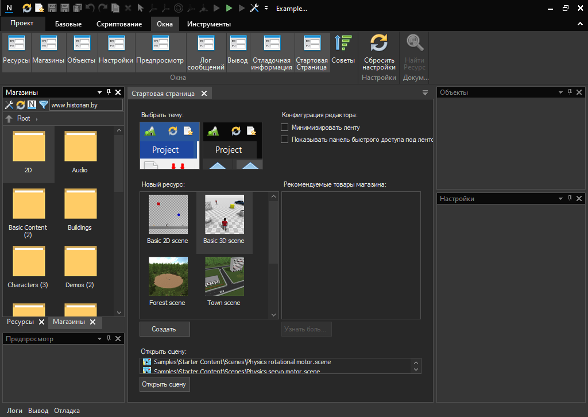588x417 pixels.
Task: Click the new resource icon in quick toolbar
Action: (40, 9)
